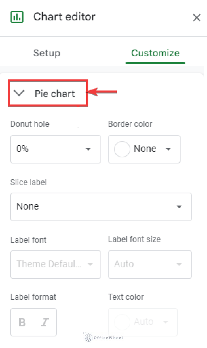Switch to the Setup tab

click(47, 53)
